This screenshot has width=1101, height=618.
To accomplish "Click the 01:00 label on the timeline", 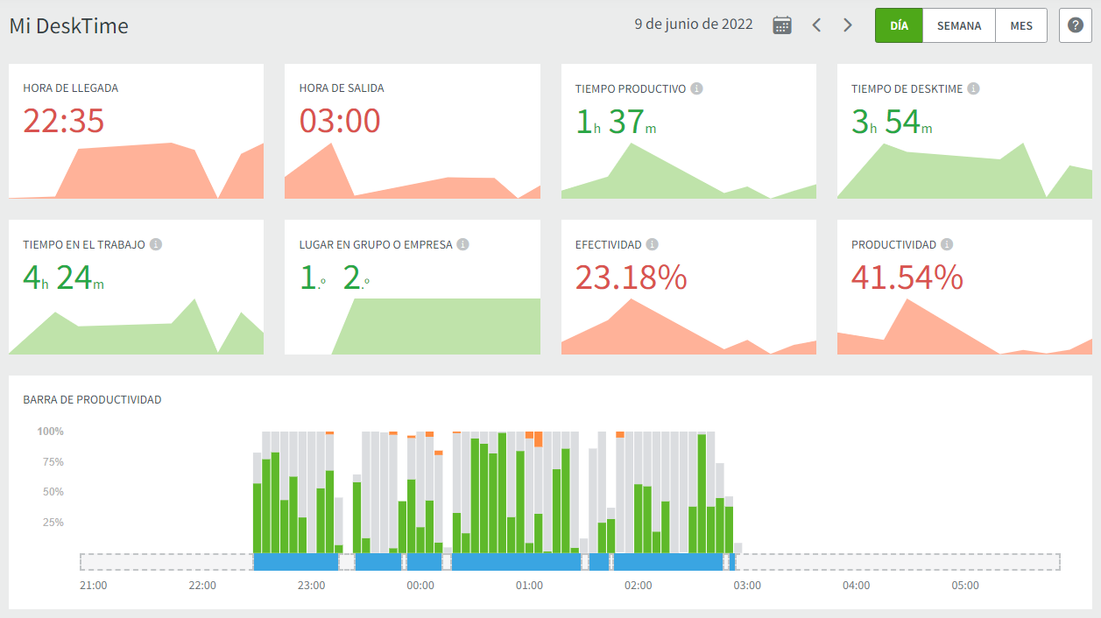I will (529, 586).
